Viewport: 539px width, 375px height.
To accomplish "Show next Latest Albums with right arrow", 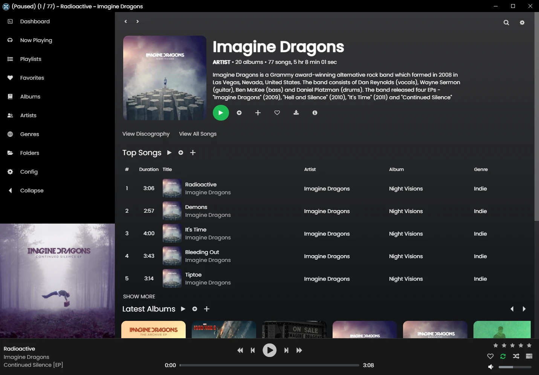I will coord(524,309).
